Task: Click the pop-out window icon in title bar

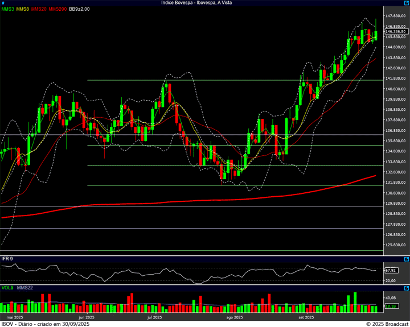Action: [x=405, y=3]
